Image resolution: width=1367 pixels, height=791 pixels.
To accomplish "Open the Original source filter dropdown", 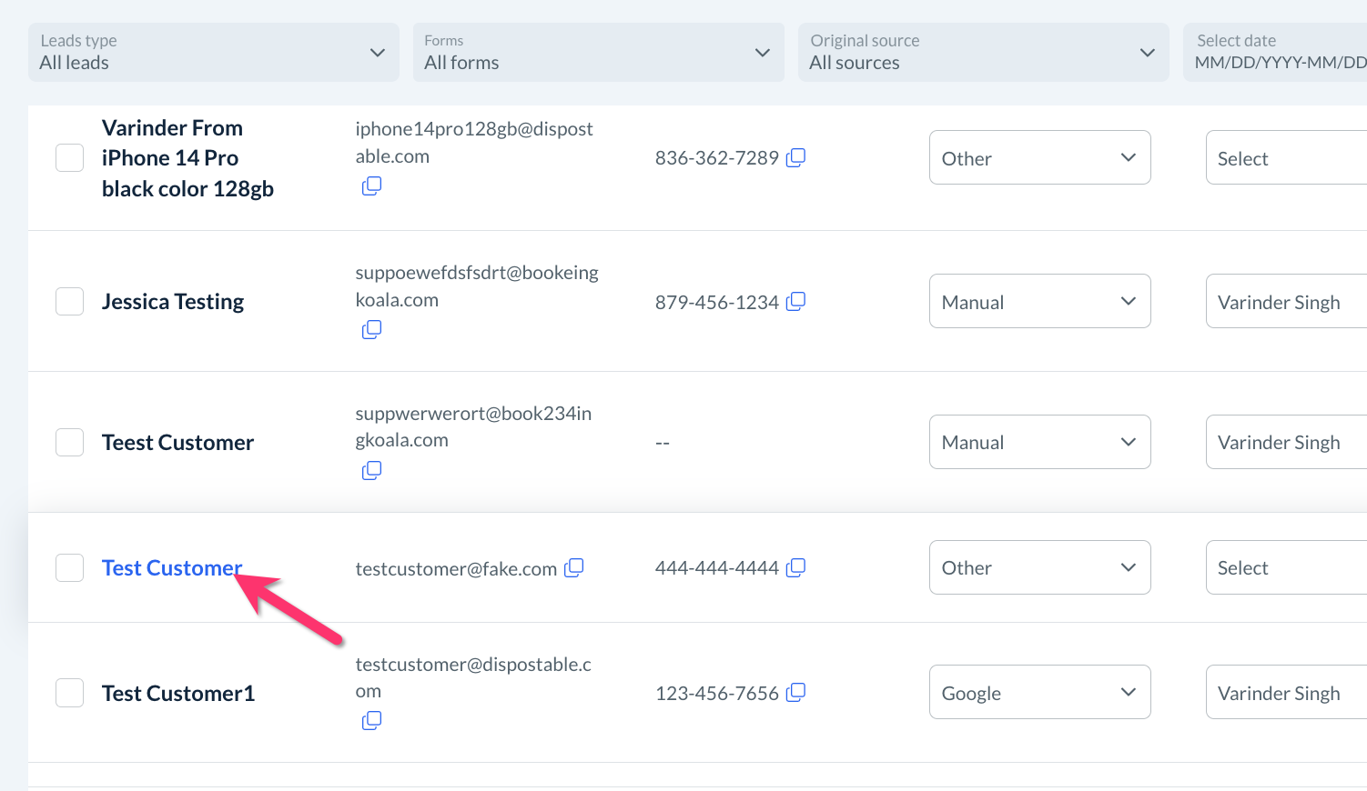I will tap(983, 53).
